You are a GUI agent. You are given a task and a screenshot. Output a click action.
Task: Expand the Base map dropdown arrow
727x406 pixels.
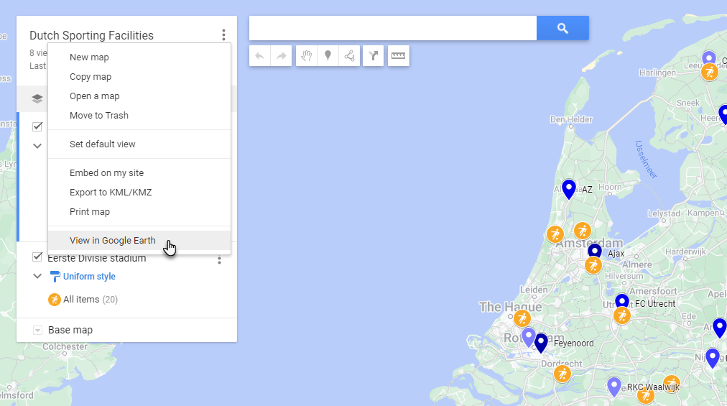coord(37,330)
